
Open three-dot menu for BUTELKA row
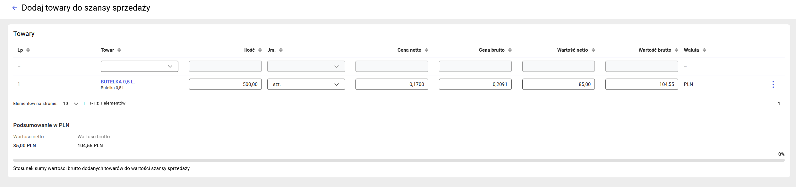[773, 84]
